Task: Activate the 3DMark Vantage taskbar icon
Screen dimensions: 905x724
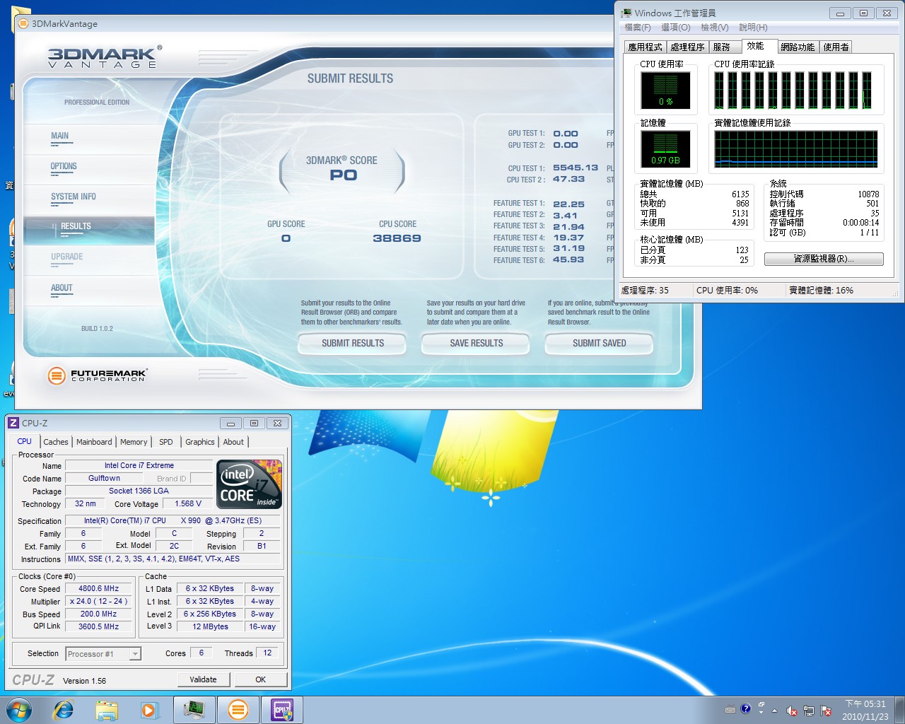Action: coord(238,710)
